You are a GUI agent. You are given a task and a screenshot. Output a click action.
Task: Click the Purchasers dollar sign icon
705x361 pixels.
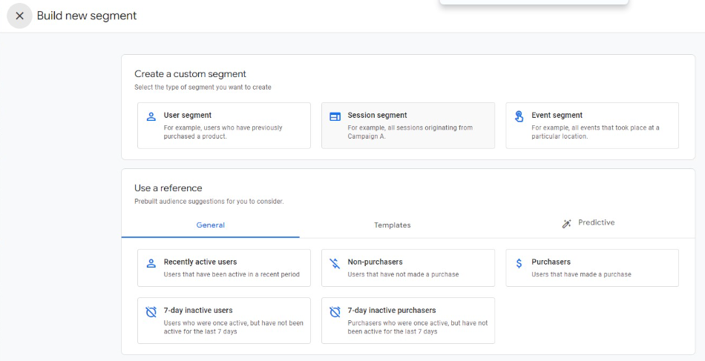click(519, 263)
